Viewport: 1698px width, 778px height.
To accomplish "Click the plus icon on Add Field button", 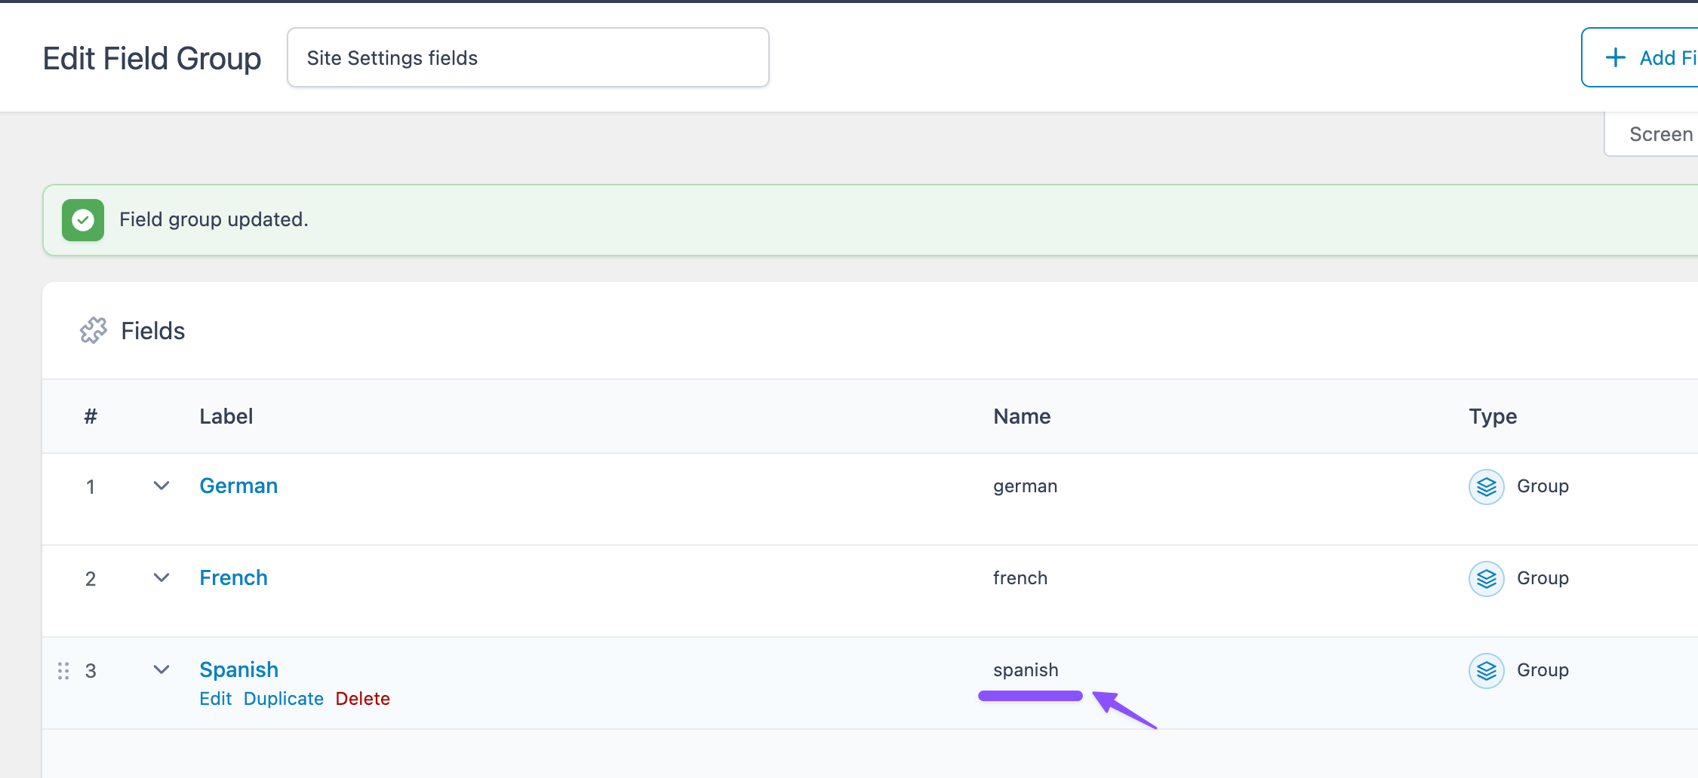I will click(1615, 58).
